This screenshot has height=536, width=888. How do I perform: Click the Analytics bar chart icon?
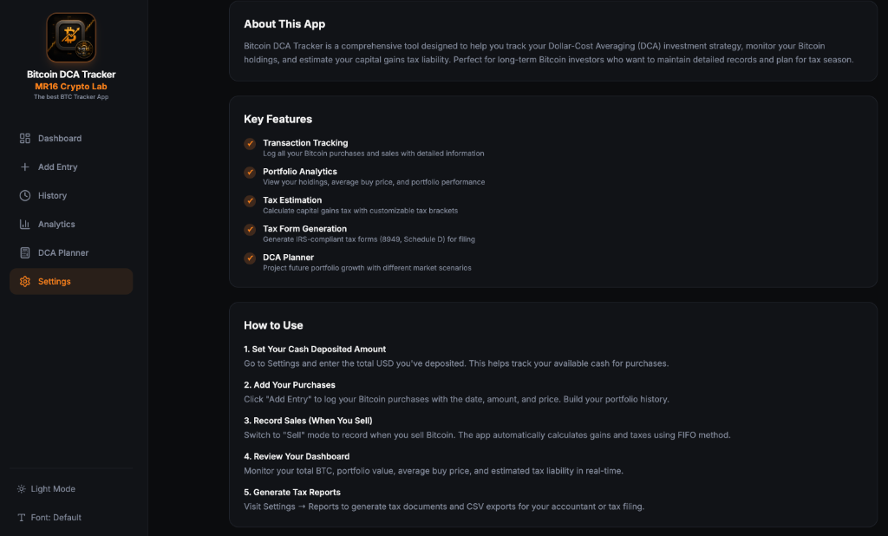(x=25, y=225)
